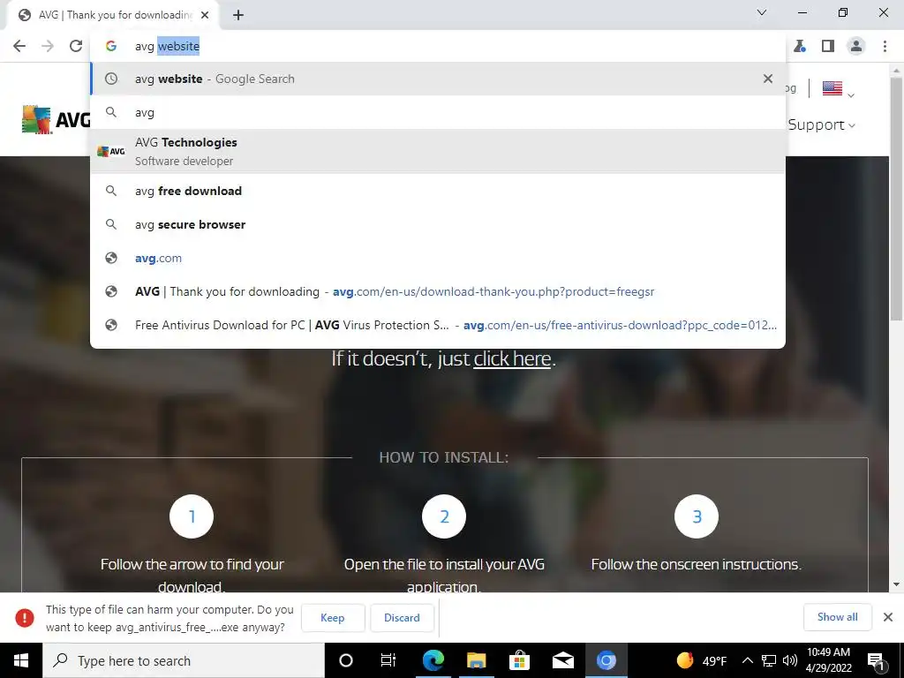Screen dimensions: 904x678
Task: Click the step 3 install circle
Action: 697,516
